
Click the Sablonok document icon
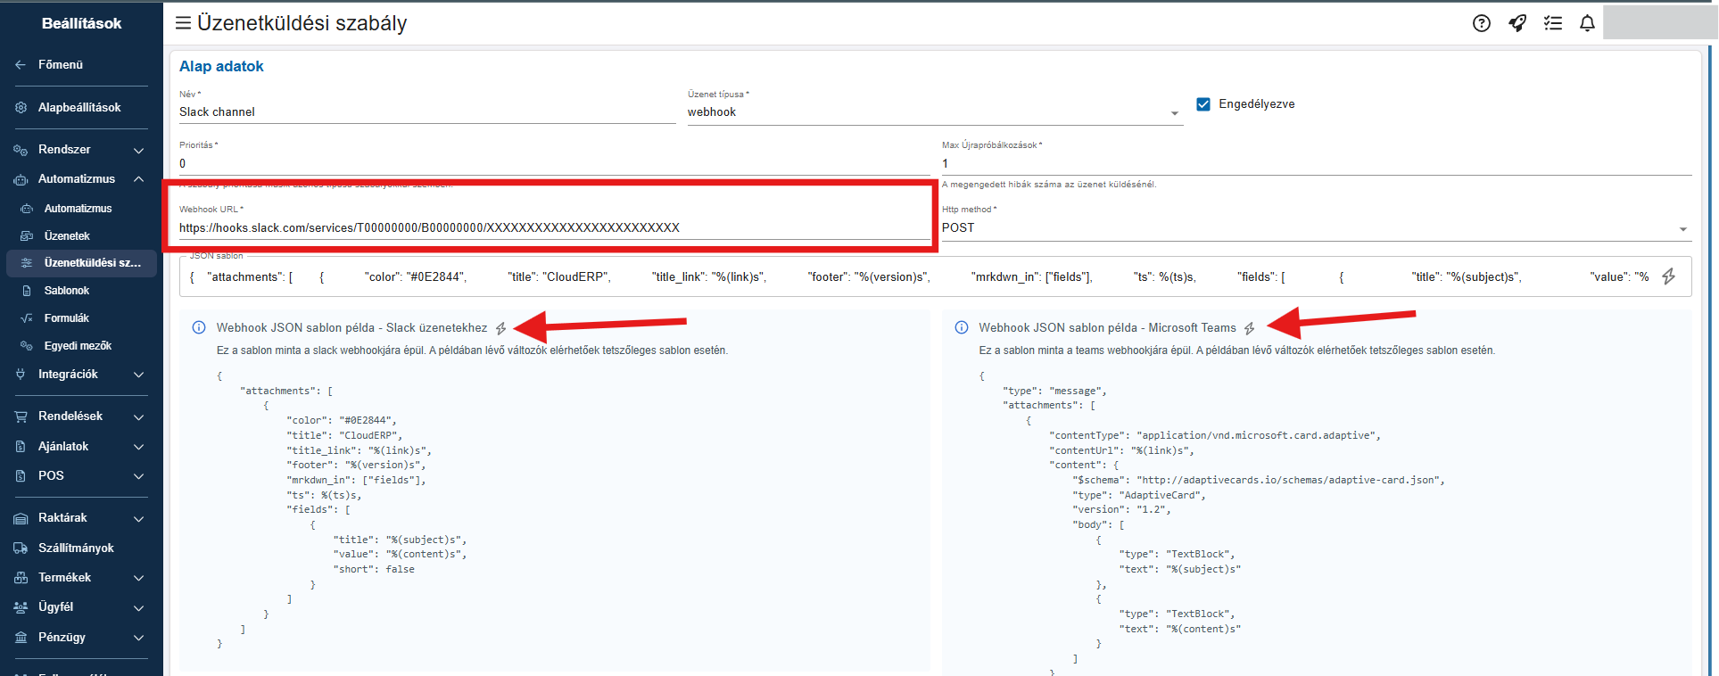(27, 291)
